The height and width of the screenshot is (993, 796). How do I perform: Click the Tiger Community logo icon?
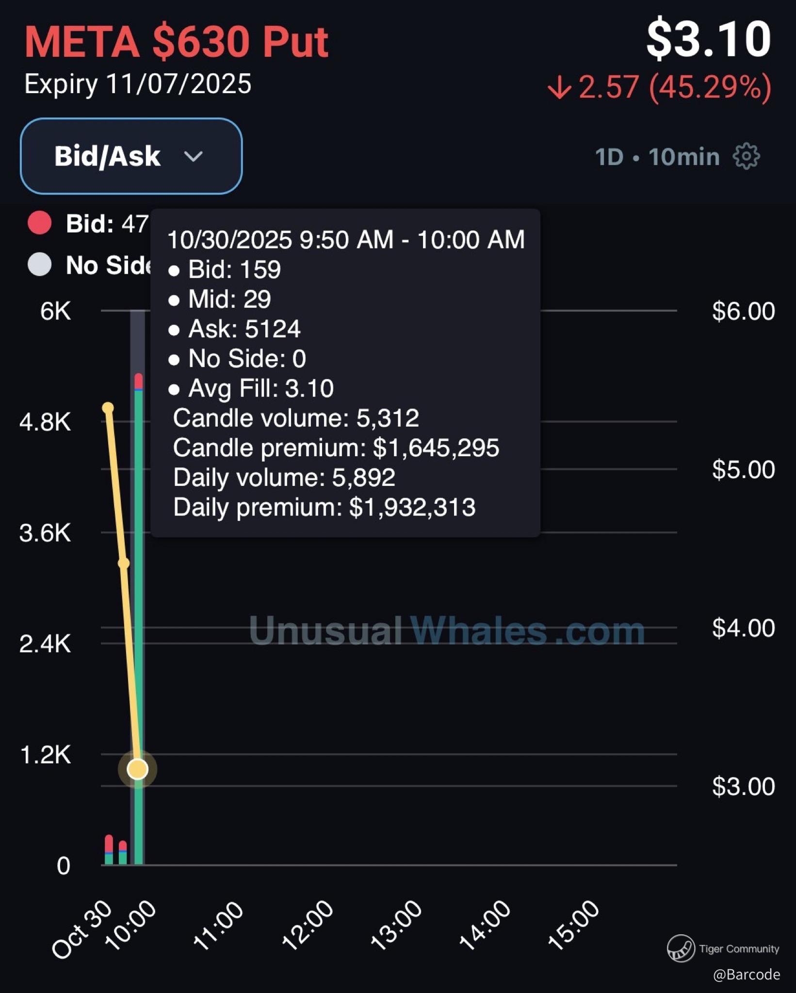point(680,948)
